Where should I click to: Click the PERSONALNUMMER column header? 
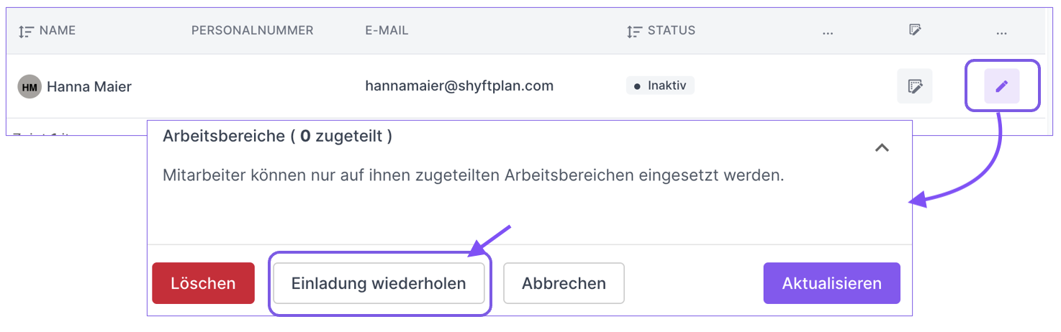pos(252,30)
